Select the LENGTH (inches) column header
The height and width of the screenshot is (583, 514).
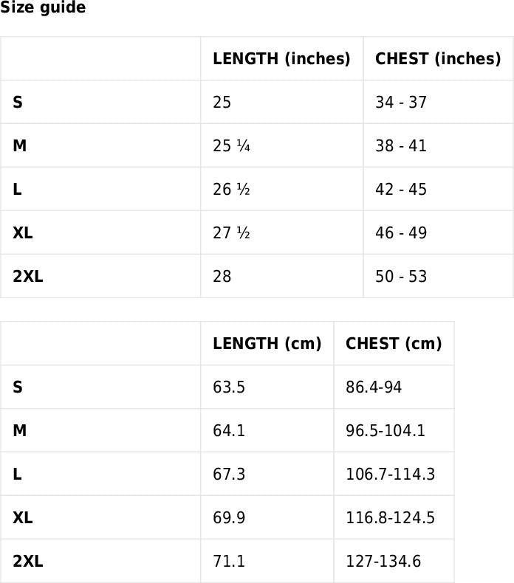281,59
